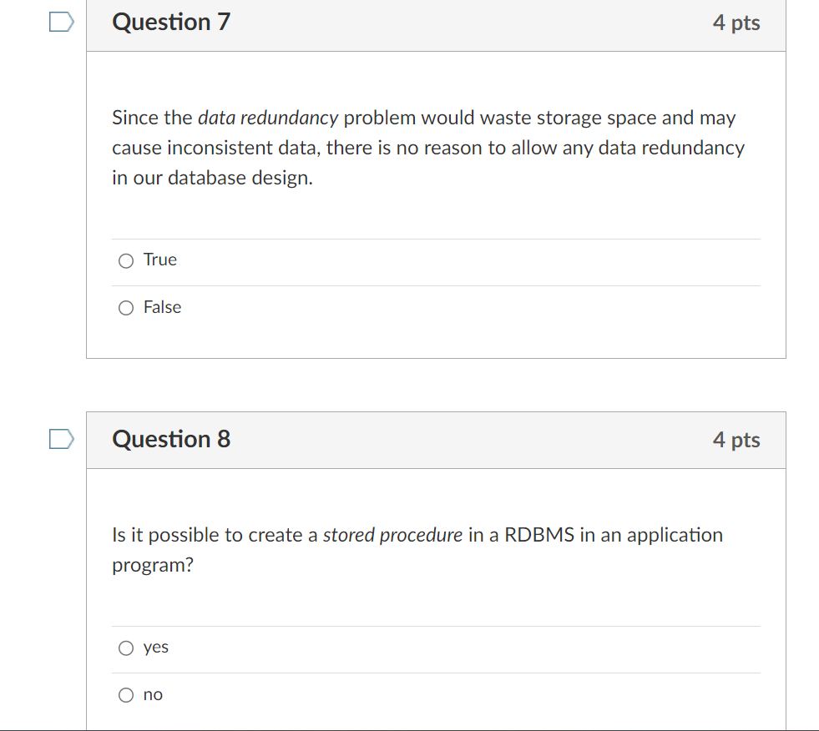Click the Question 7 heading
819x731 pixels.
[170, 23]
